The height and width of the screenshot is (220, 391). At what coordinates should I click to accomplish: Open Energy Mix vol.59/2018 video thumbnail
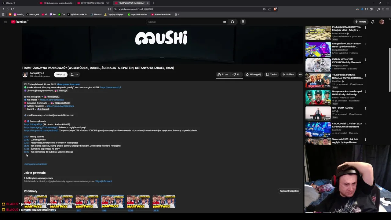coord(318,50)
